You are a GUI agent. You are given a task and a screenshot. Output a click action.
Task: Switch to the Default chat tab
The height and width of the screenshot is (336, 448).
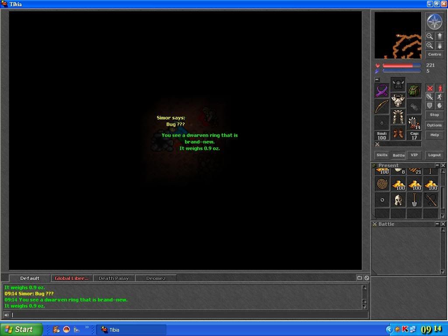click(30, 278)
